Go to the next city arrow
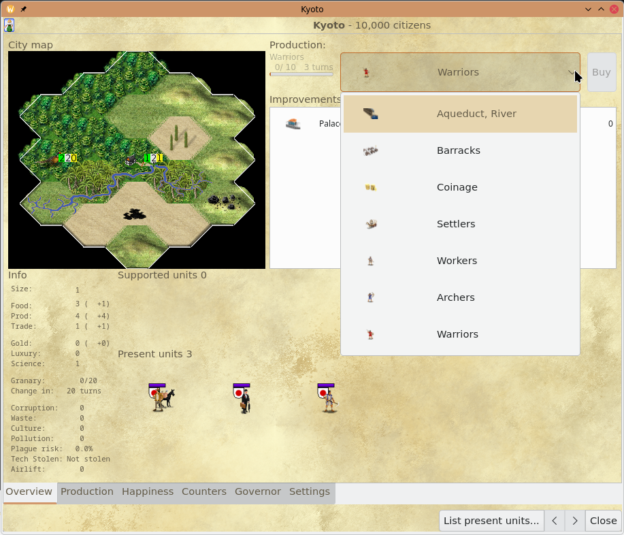Viewport: 624px width, 535px height. tap(575, 521)
